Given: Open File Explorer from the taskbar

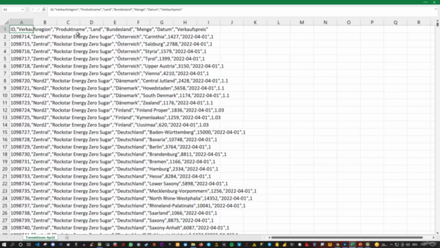Looking at the screenshot, I should [x=193, y=245].
